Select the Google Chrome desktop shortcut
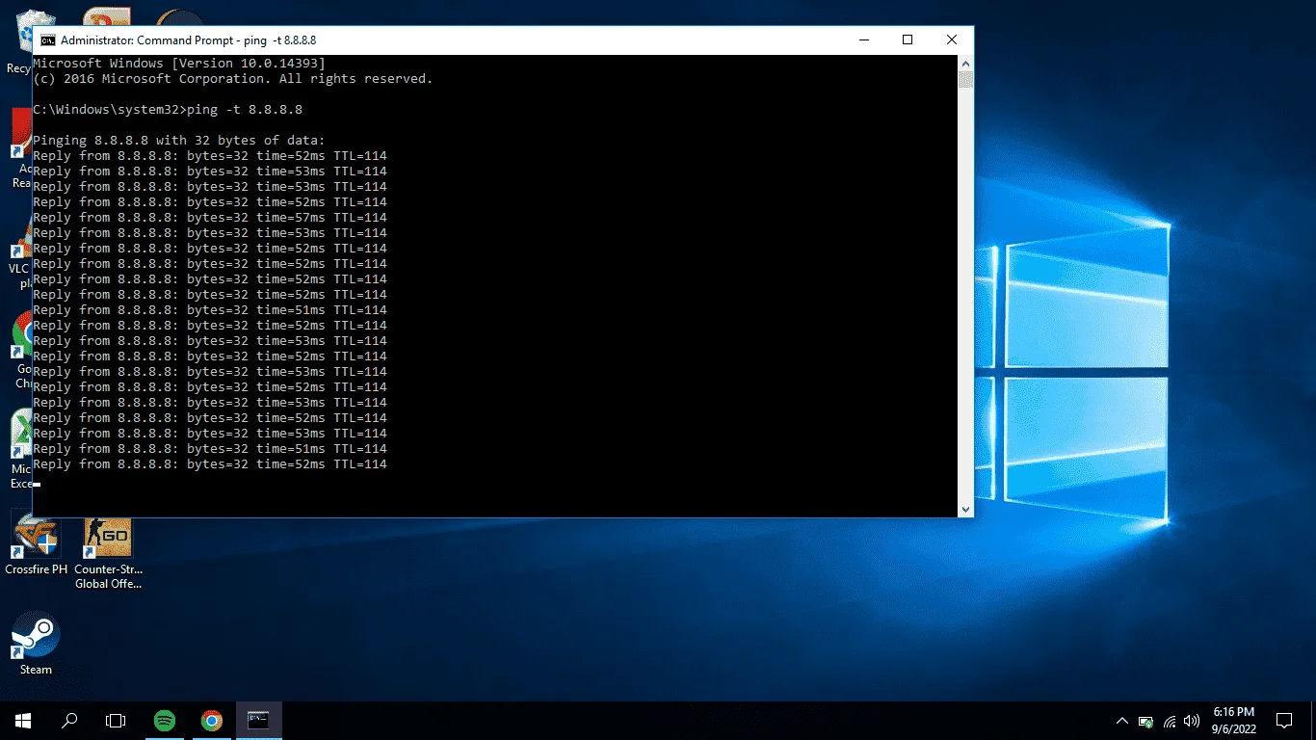Viewport: 1316px width, 740px height. [19, 349]
